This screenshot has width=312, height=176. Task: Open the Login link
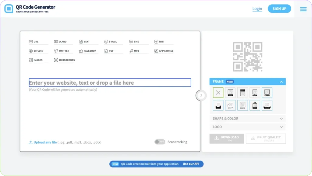pyautogui.click(x=257, y=9)
